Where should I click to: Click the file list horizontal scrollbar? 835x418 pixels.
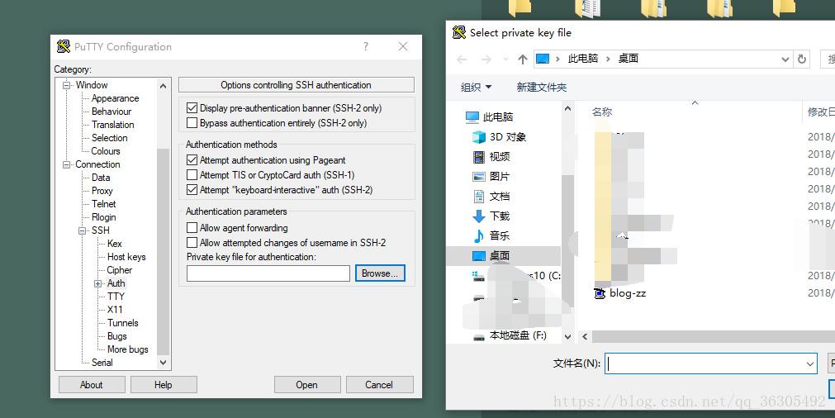pyautogui.click(x=713, y=336)
